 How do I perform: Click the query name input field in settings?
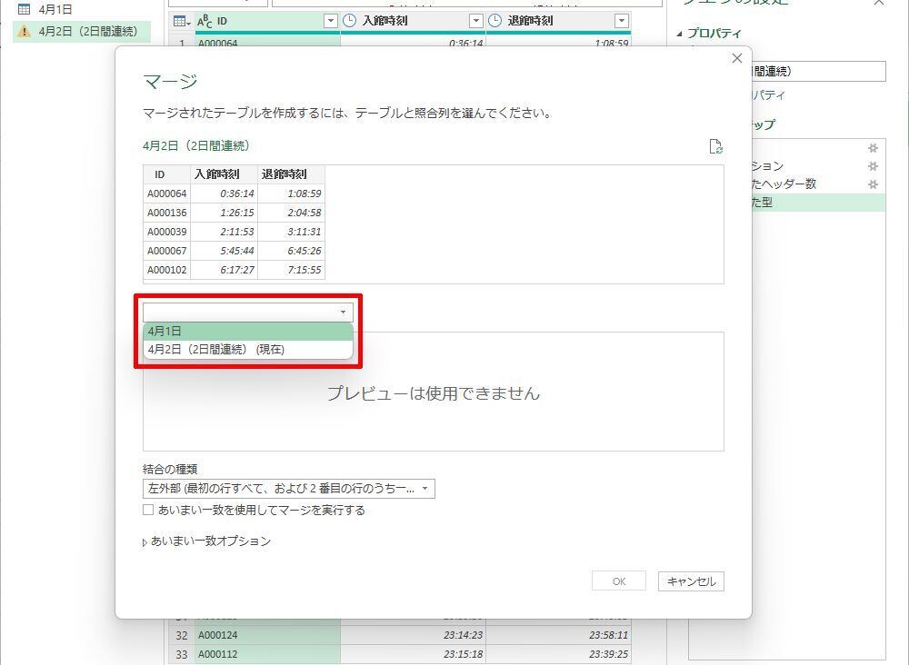[x=819, y=71]
